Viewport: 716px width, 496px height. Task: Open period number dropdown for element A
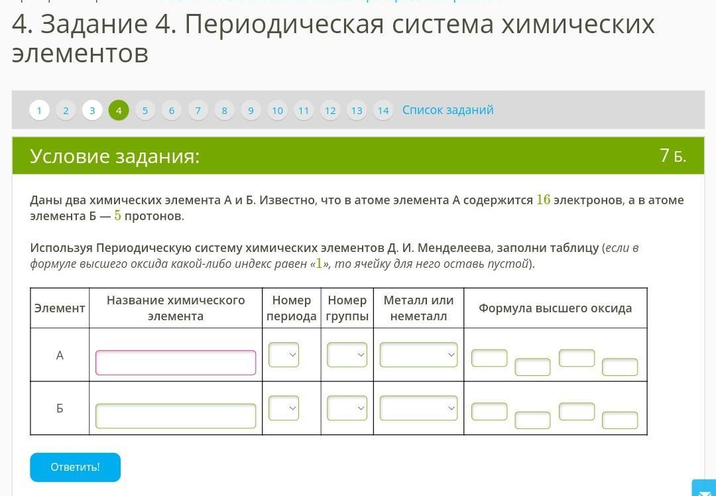284,355
